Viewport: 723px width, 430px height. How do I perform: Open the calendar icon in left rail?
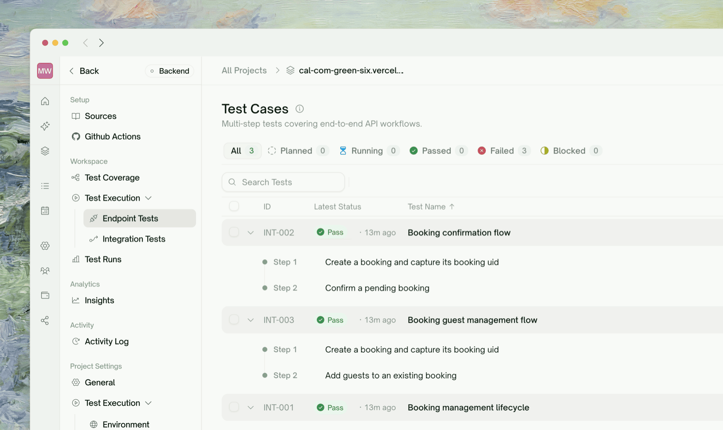pyautogui.click(x=45, y=210)
